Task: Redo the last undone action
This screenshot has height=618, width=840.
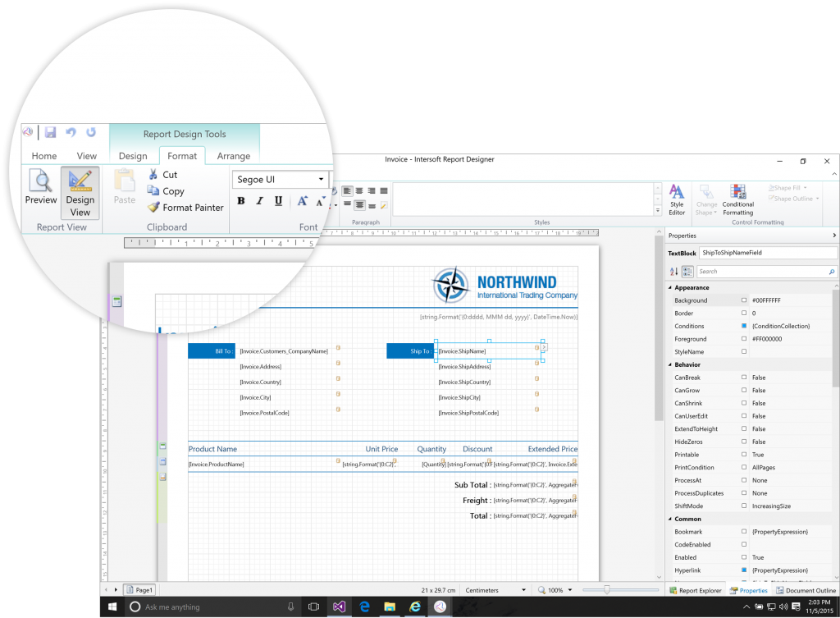Action: point(91,132)
